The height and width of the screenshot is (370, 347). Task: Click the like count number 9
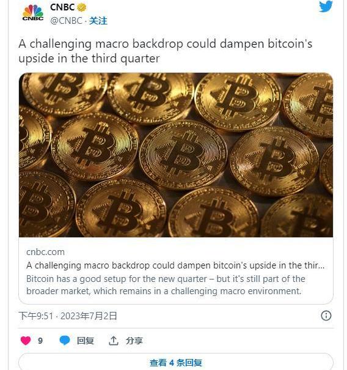click(40, 341)
